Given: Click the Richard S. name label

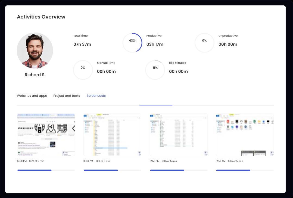Looking at the screenshot, I should coord(35,74).
